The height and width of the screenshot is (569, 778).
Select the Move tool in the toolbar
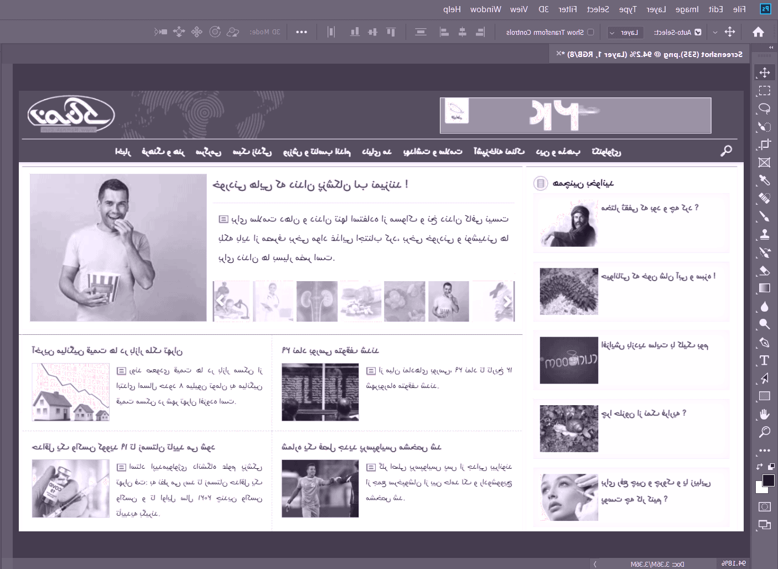(x=764, y=73)
